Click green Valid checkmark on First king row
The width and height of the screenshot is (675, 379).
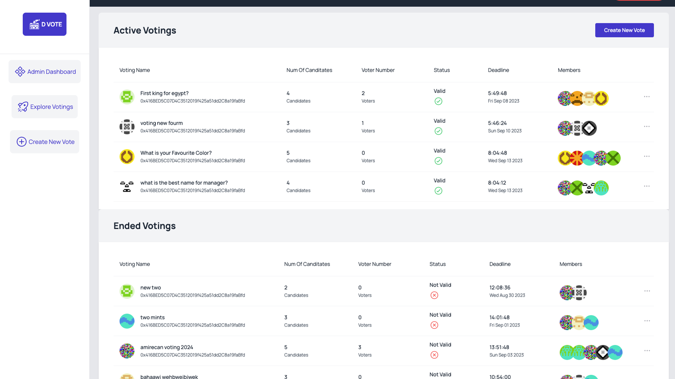[x=438, y=101]
